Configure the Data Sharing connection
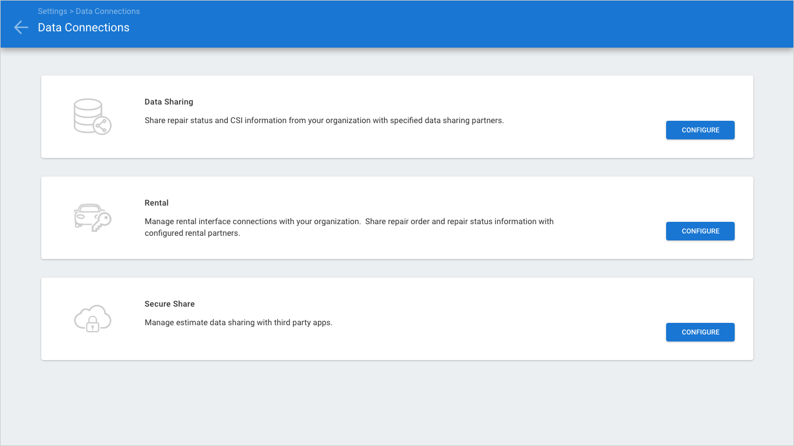 700,130
